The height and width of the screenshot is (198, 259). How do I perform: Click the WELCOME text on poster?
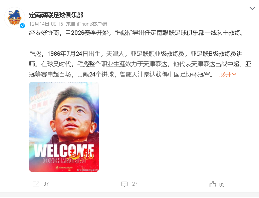coord(64,151)
